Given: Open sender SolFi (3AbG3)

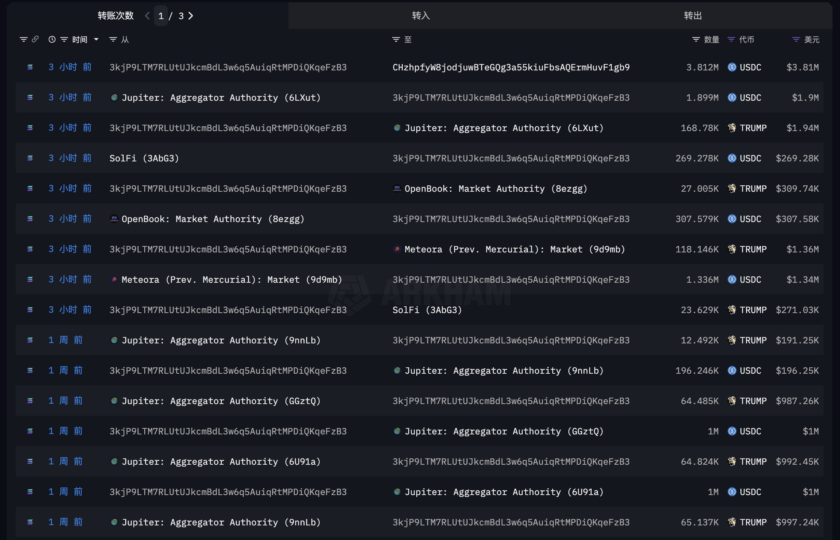Looking at the screenshot, I should click(x=144, y=158).
